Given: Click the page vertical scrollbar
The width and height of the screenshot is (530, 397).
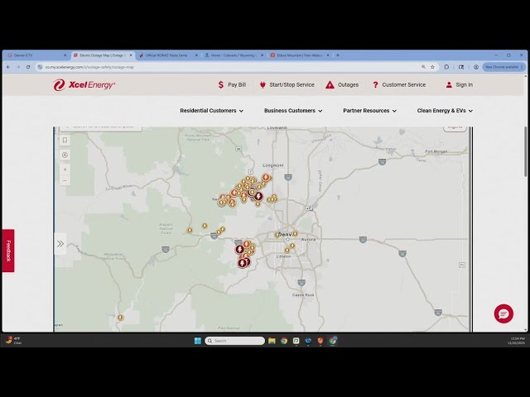Looking at the screenshot, I should [x=526, y=151].
